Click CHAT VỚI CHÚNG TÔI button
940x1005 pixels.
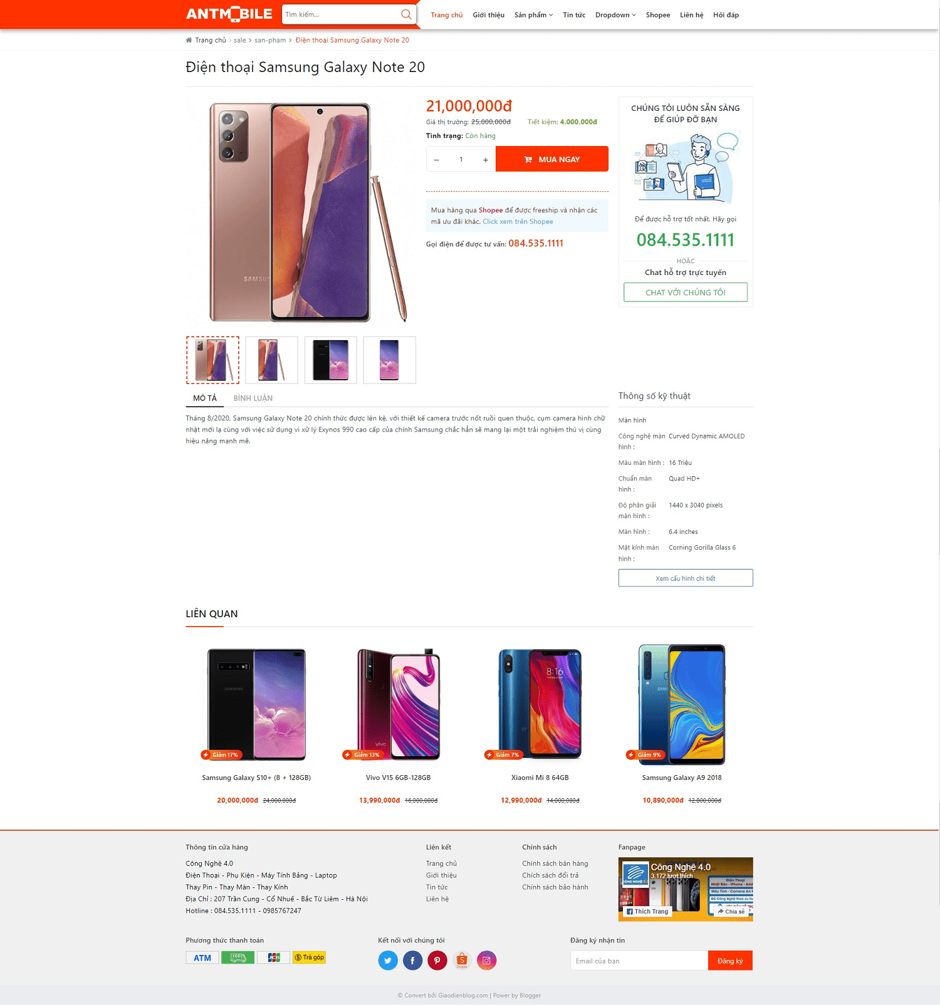coord(686,293)
